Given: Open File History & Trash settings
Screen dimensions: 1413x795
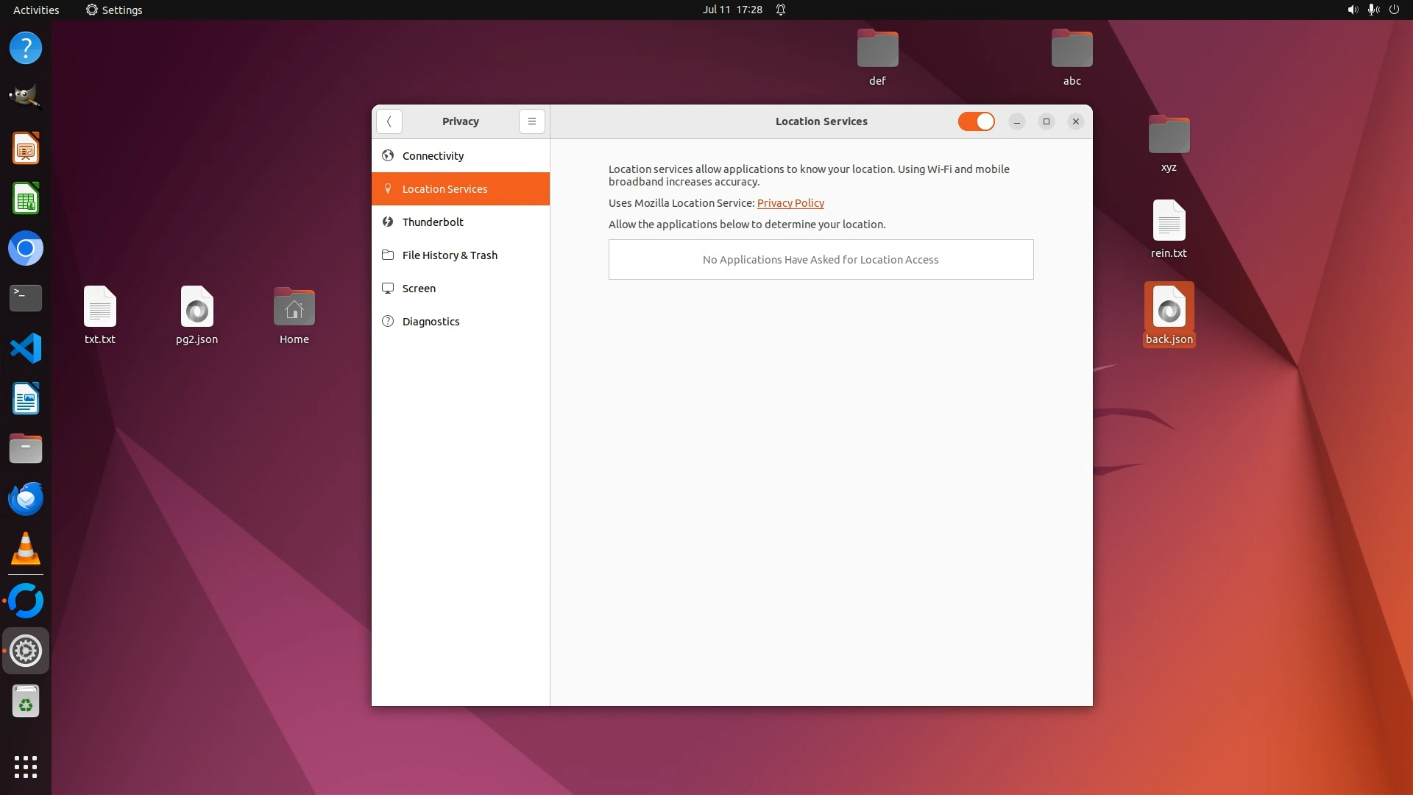Looking at the screenshot, I should coord(450,255).
